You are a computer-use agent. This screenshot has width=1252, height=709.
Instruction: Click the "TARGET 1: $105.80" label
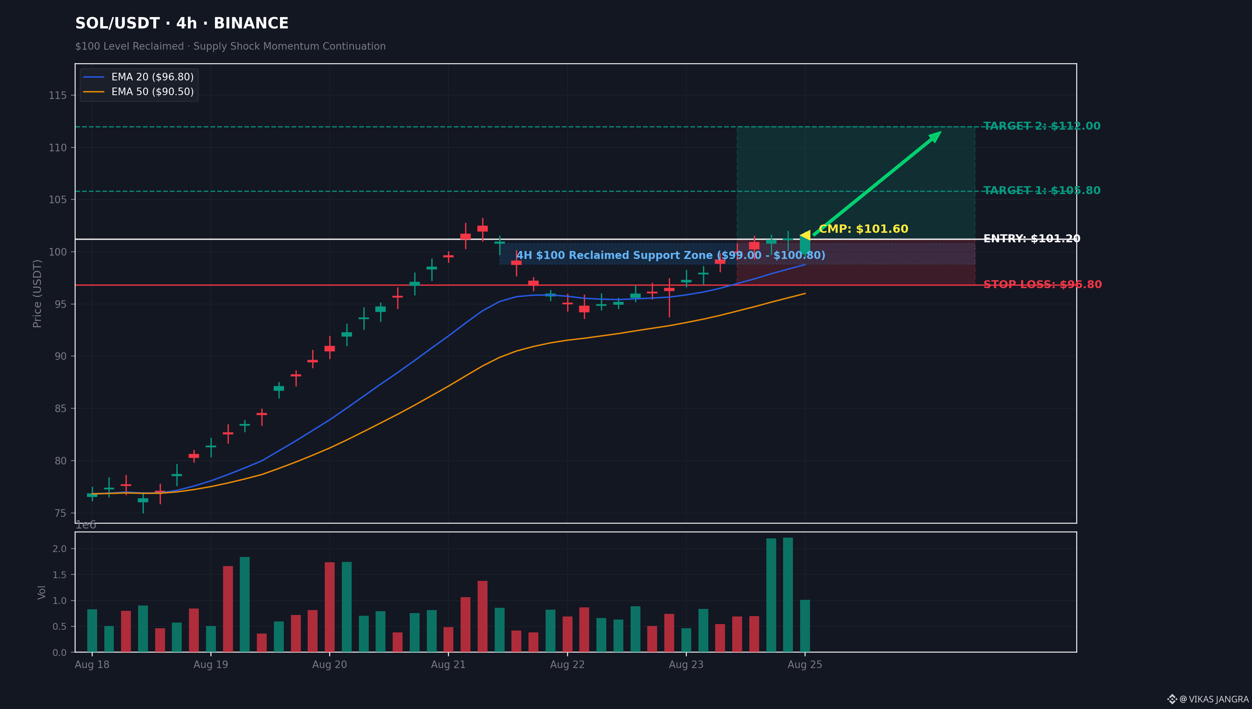point(1041,190)
